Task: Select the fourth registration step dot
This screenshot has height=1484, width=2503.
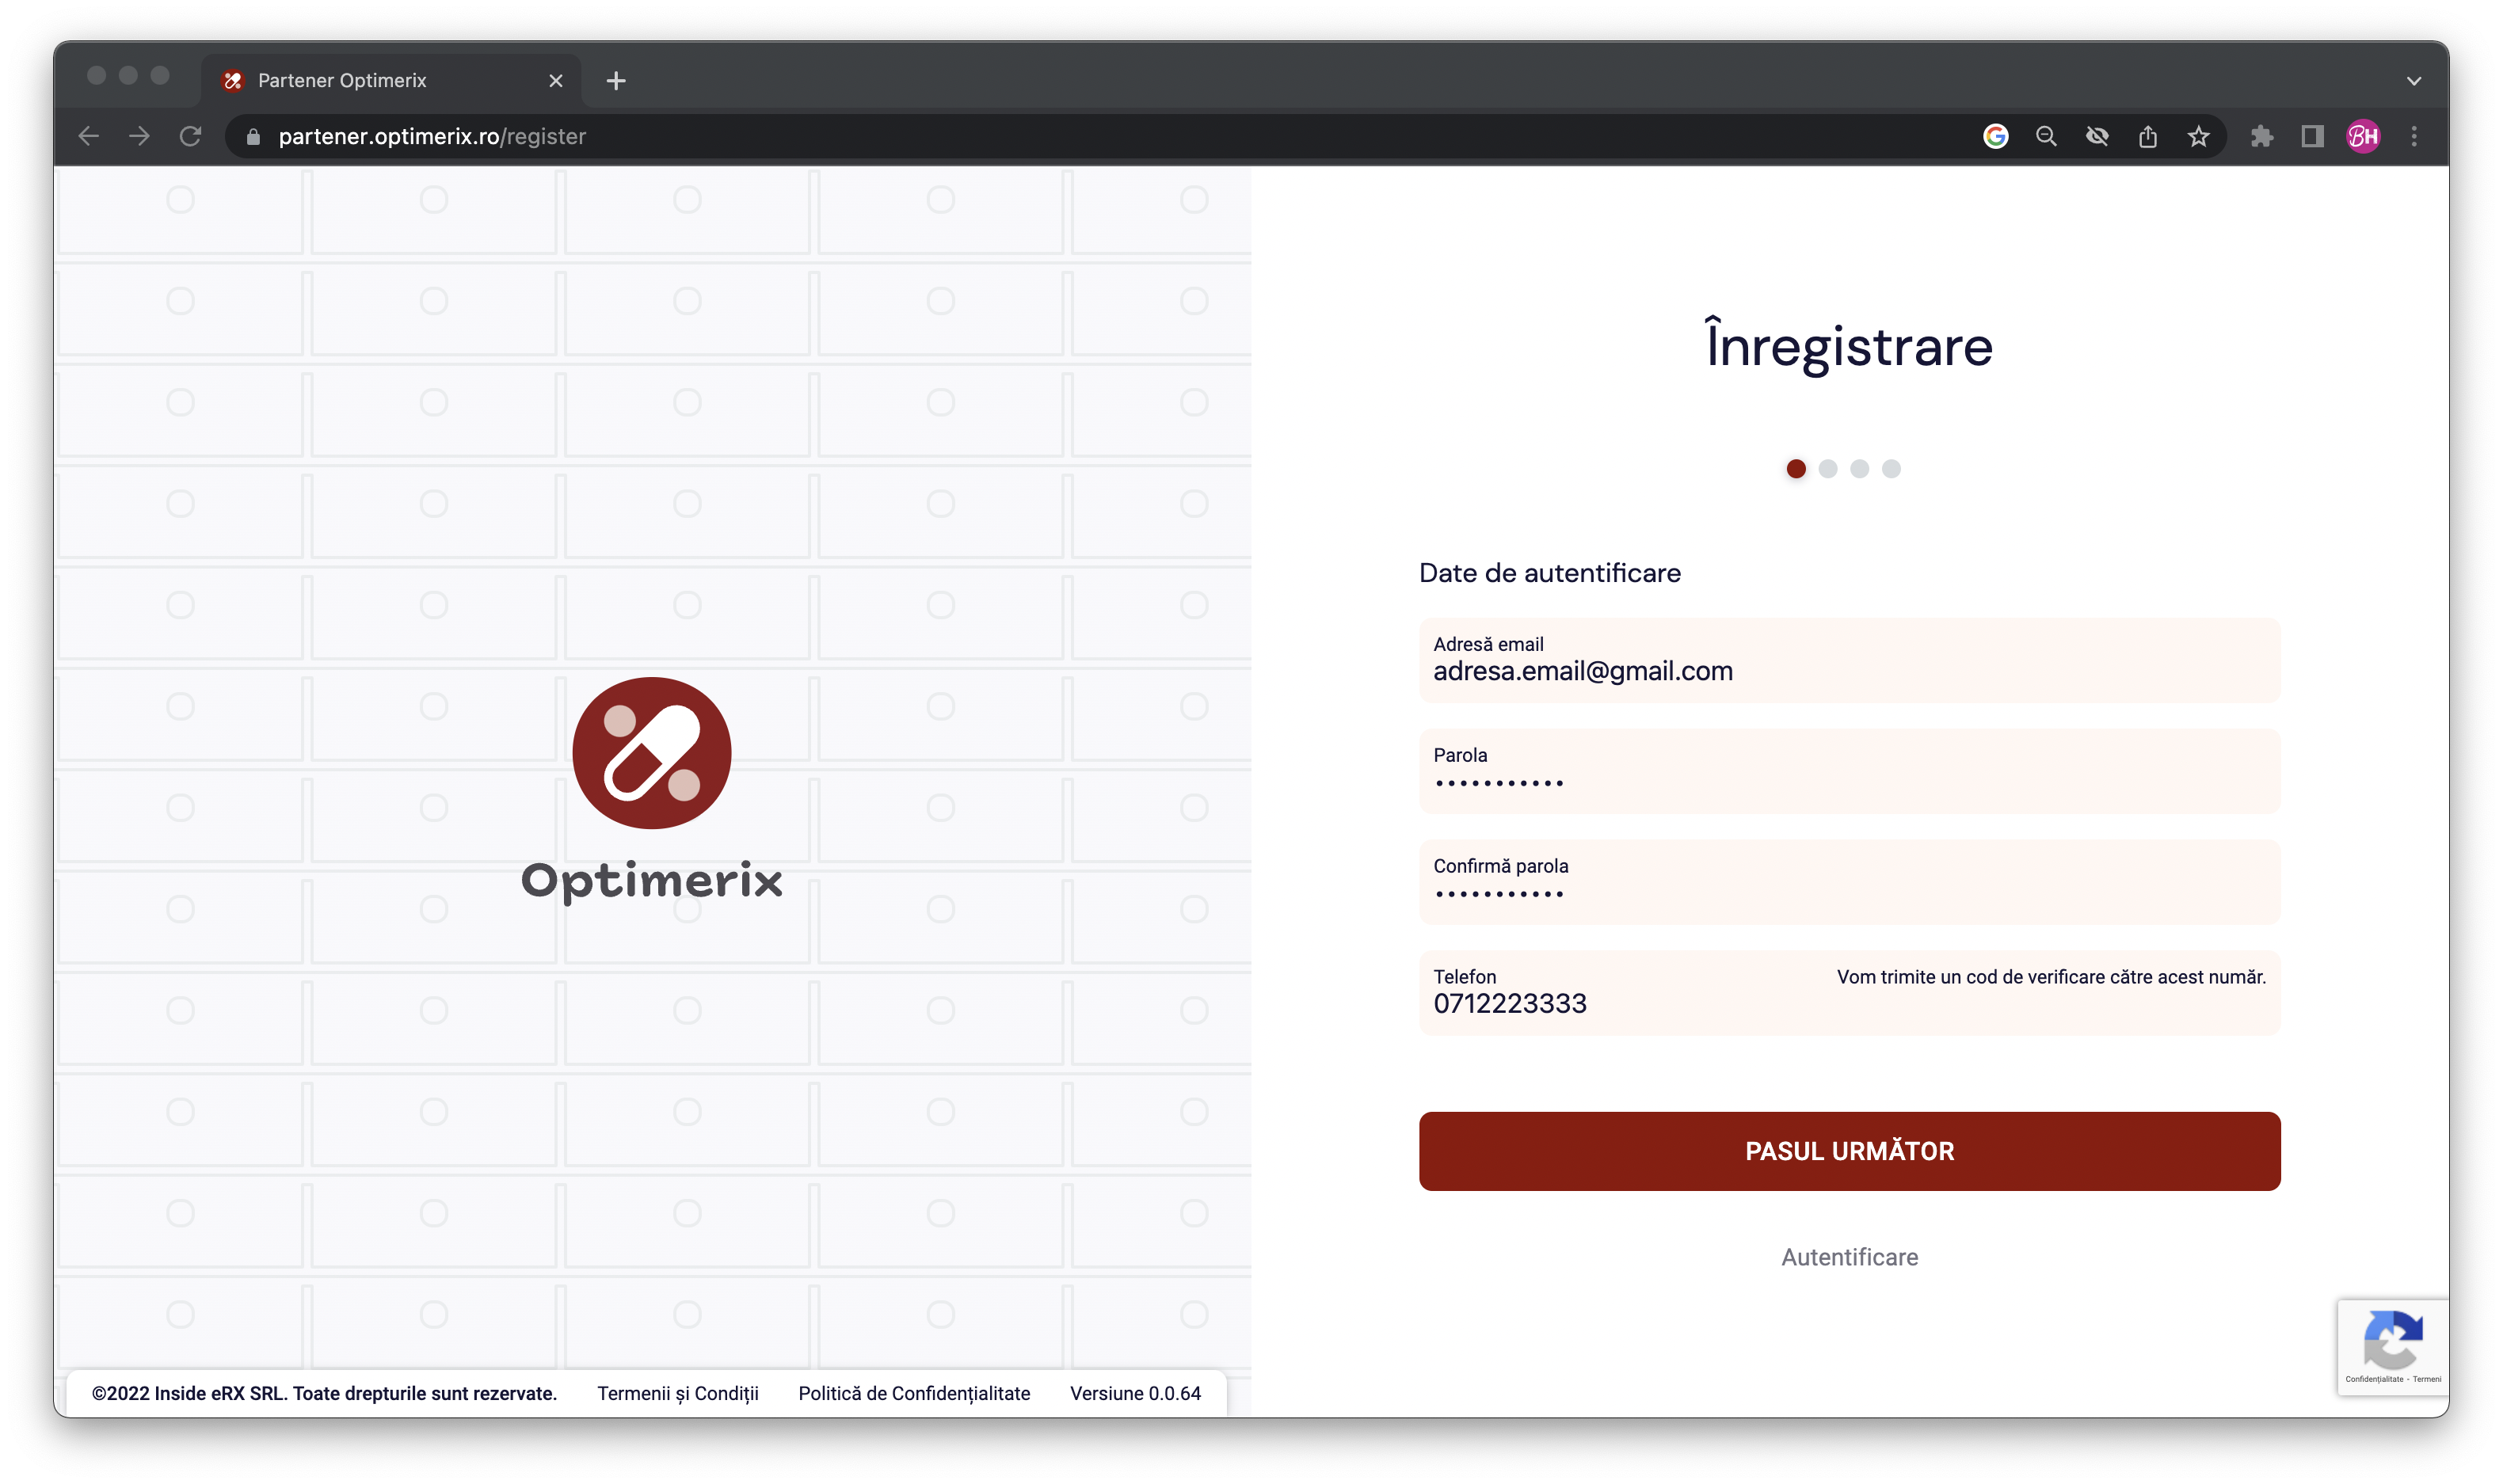Action: pos(1891,469)
